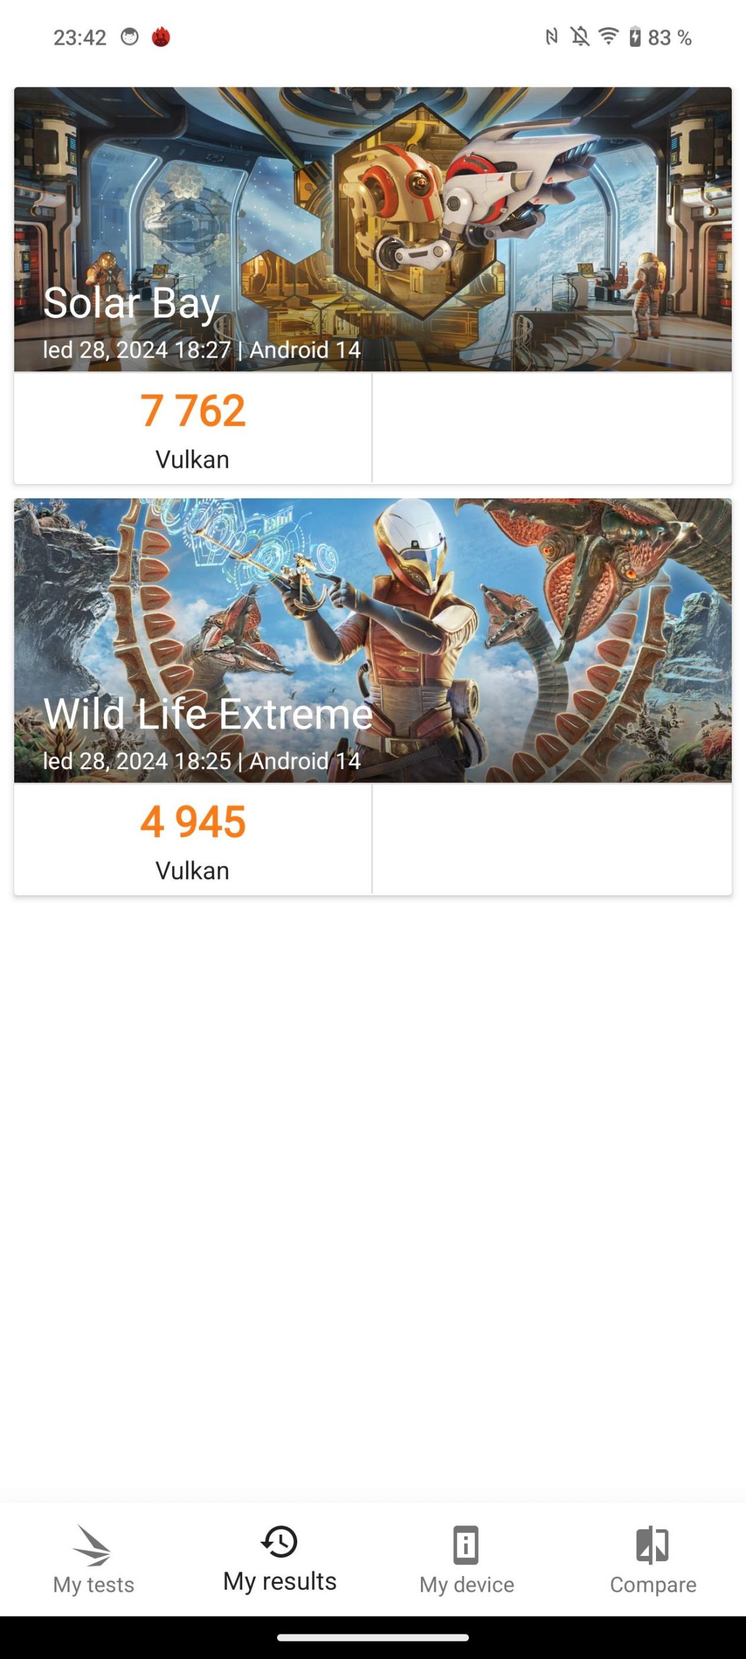746x1659 pixels.
Task: Open the Solar Bay result thumbnail
Action: (373, 229)
